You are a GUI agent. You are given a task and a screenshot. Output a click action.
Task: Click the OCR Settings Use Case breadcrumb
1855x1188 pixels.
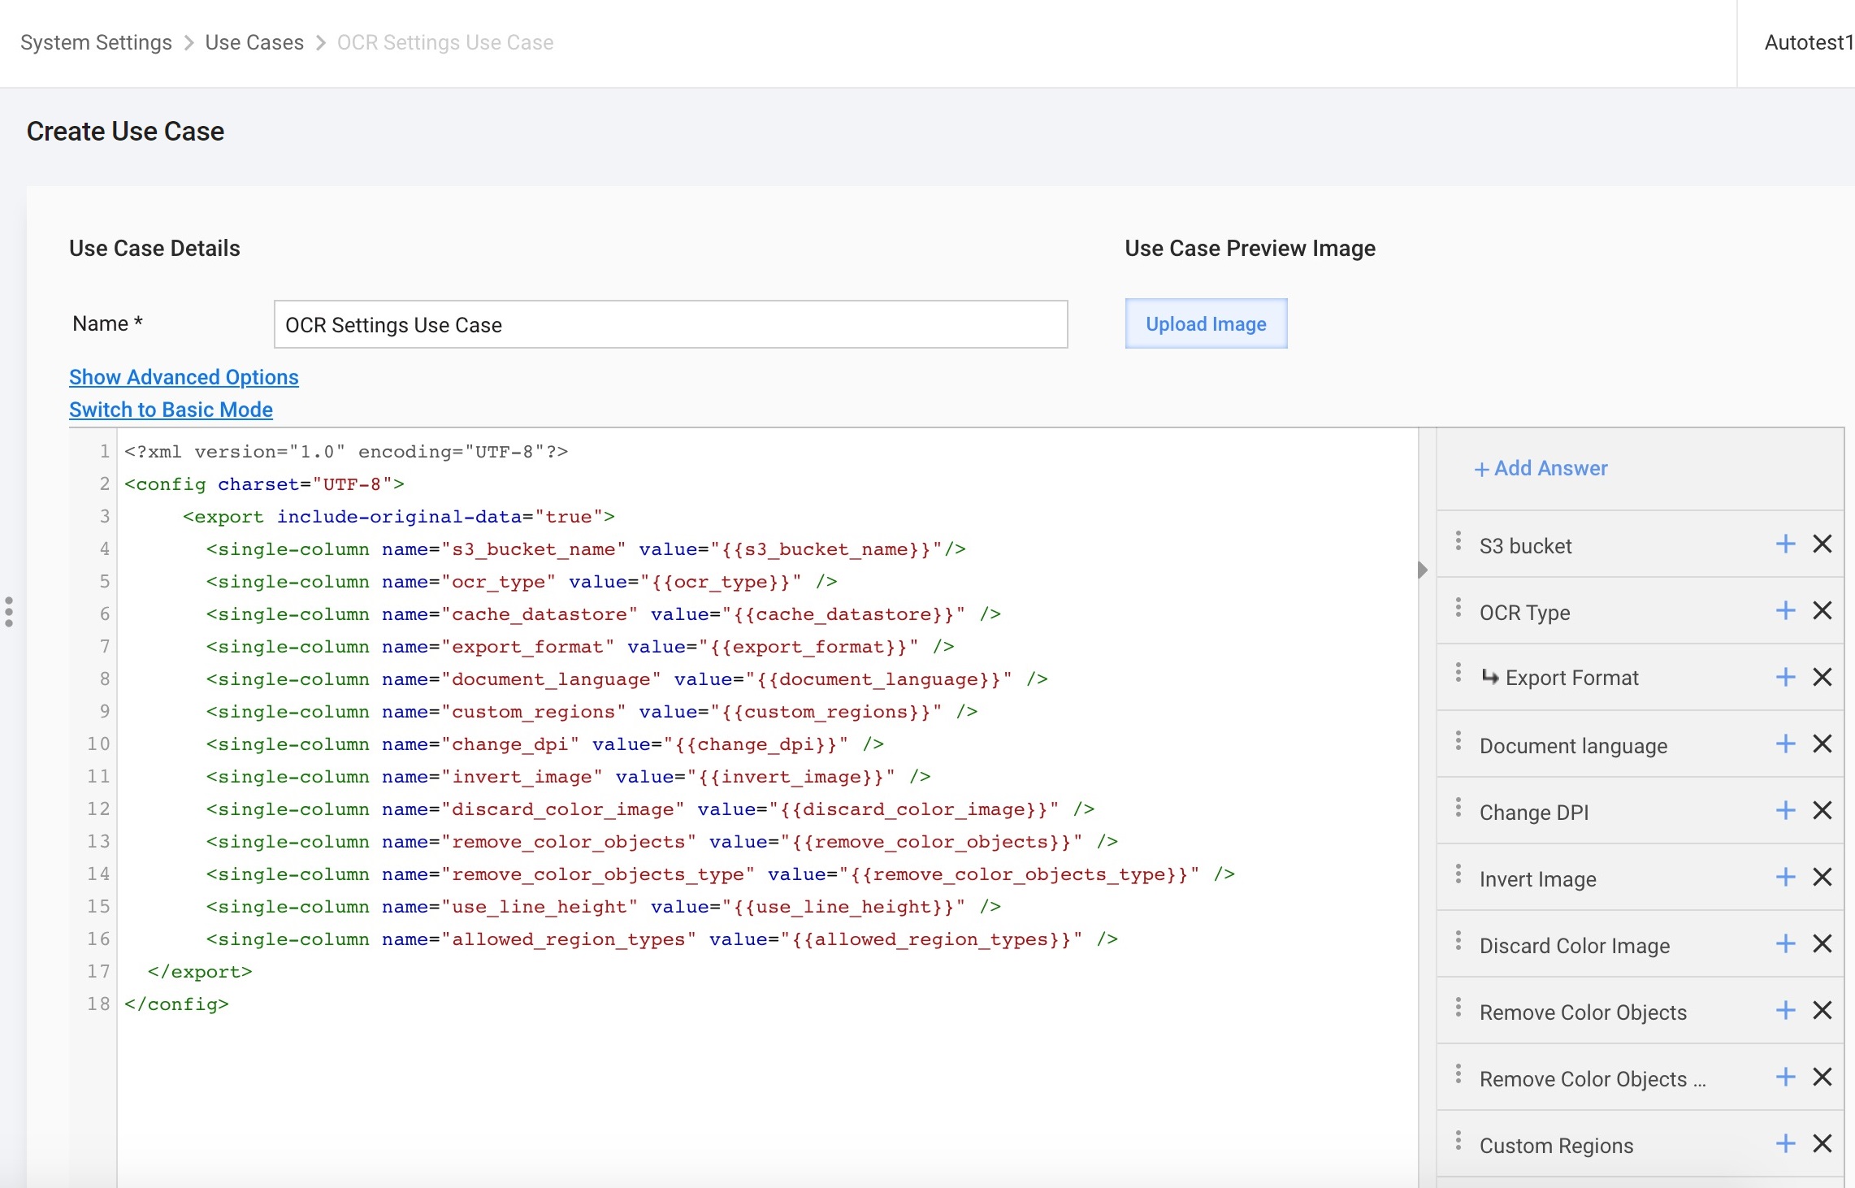445,42
